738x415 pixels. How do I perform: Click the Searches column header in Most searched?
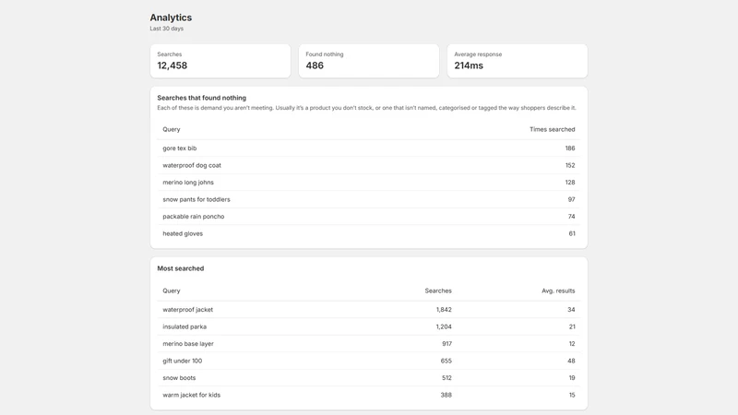438,290
